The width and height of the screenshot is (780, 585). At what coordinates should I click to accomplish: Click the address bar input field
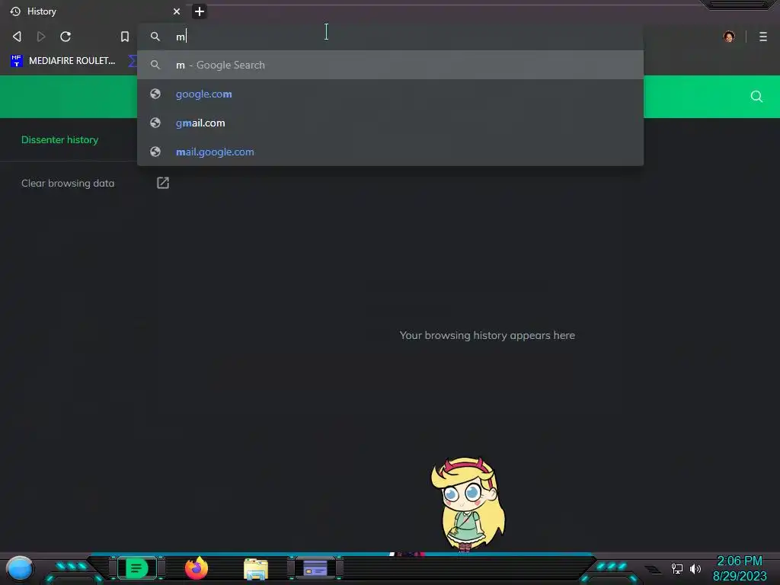pyautogui.click(x=390, y=37)
